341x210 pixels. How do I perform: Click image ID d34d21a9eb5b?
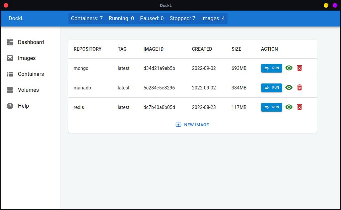coord(159,68)
